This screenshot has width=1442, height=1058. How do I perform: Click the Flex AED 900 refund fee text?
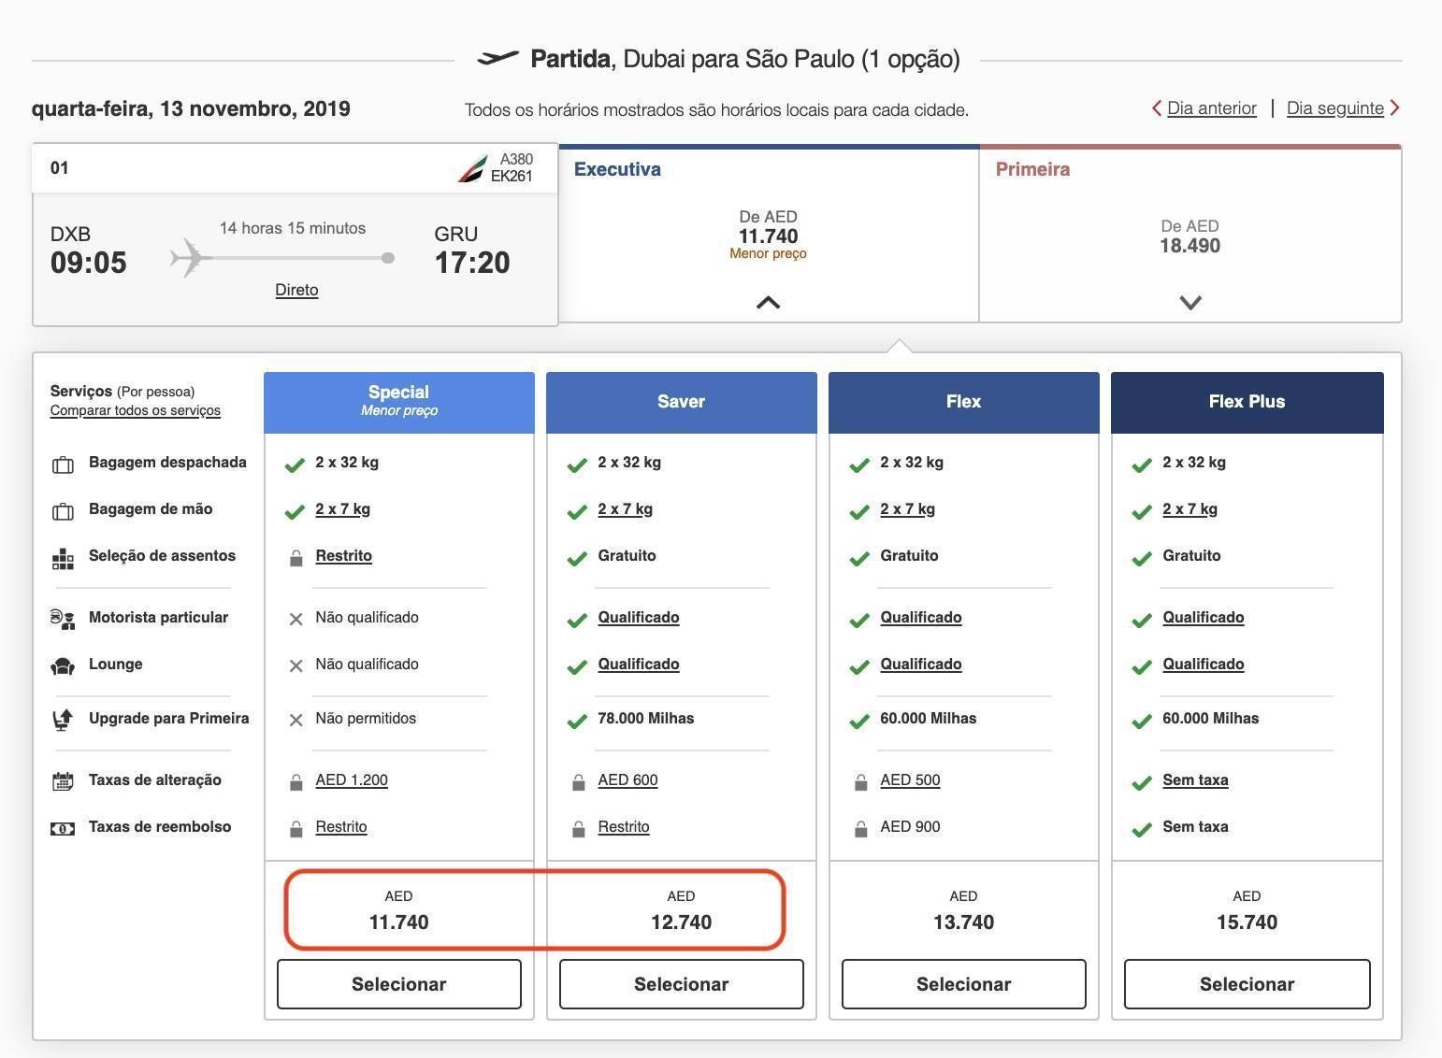point(910,827)
